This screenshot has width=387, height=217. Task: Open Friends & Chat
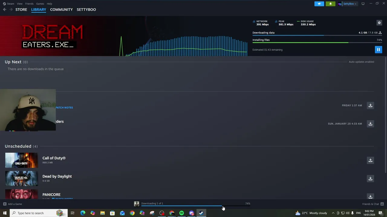(373, 204)
